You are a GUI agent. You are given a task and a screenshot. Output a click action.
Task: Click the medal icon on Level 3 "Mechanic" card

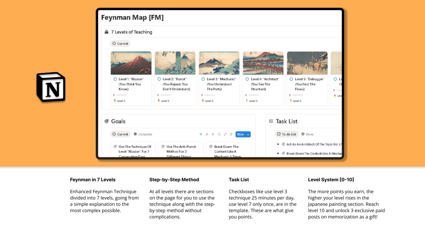point(203,101)
